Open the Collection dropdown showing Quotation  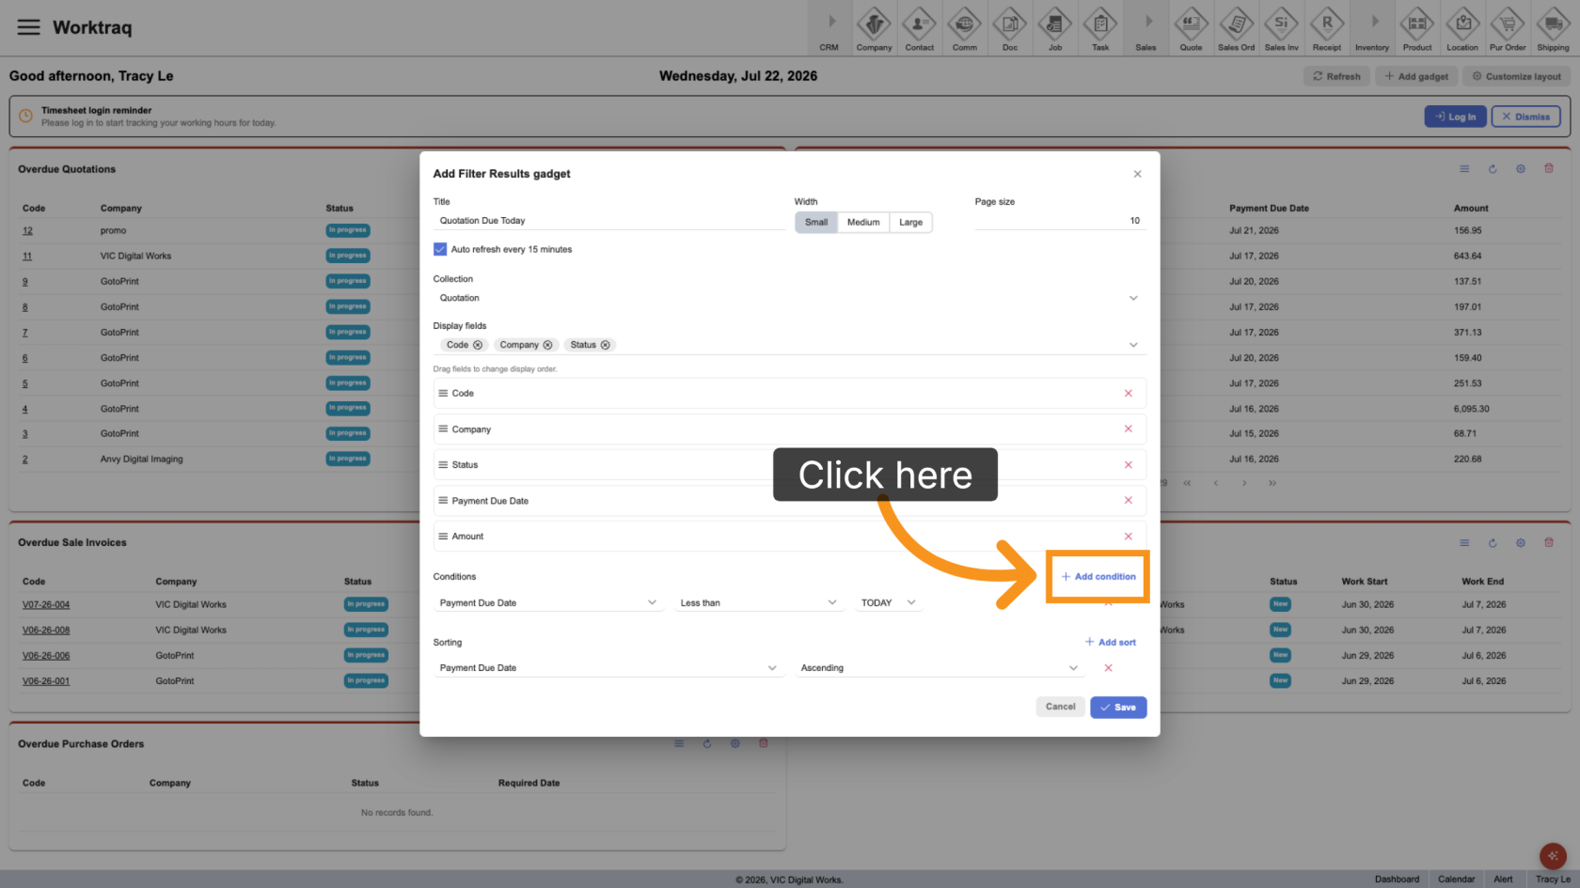tap(789, 298)
